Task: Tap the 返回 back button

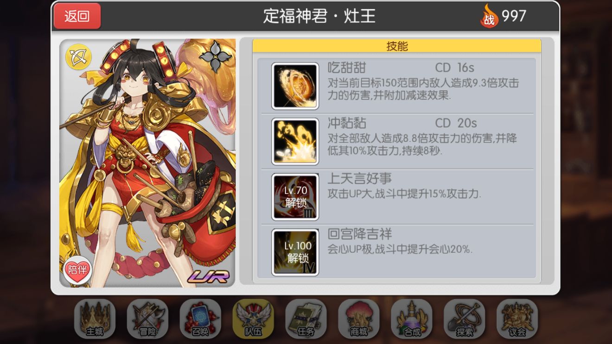Action: (77, 16)
